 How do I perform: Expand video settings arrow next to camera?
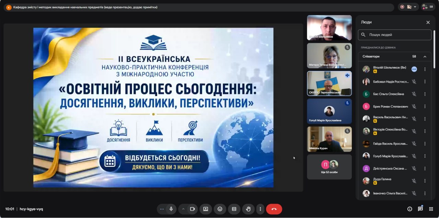click(183, 209)
